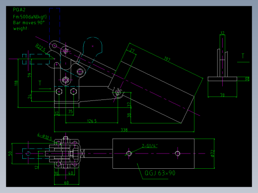Select the weight: label
Screen dimensions: 258x193
coord(21,28)
